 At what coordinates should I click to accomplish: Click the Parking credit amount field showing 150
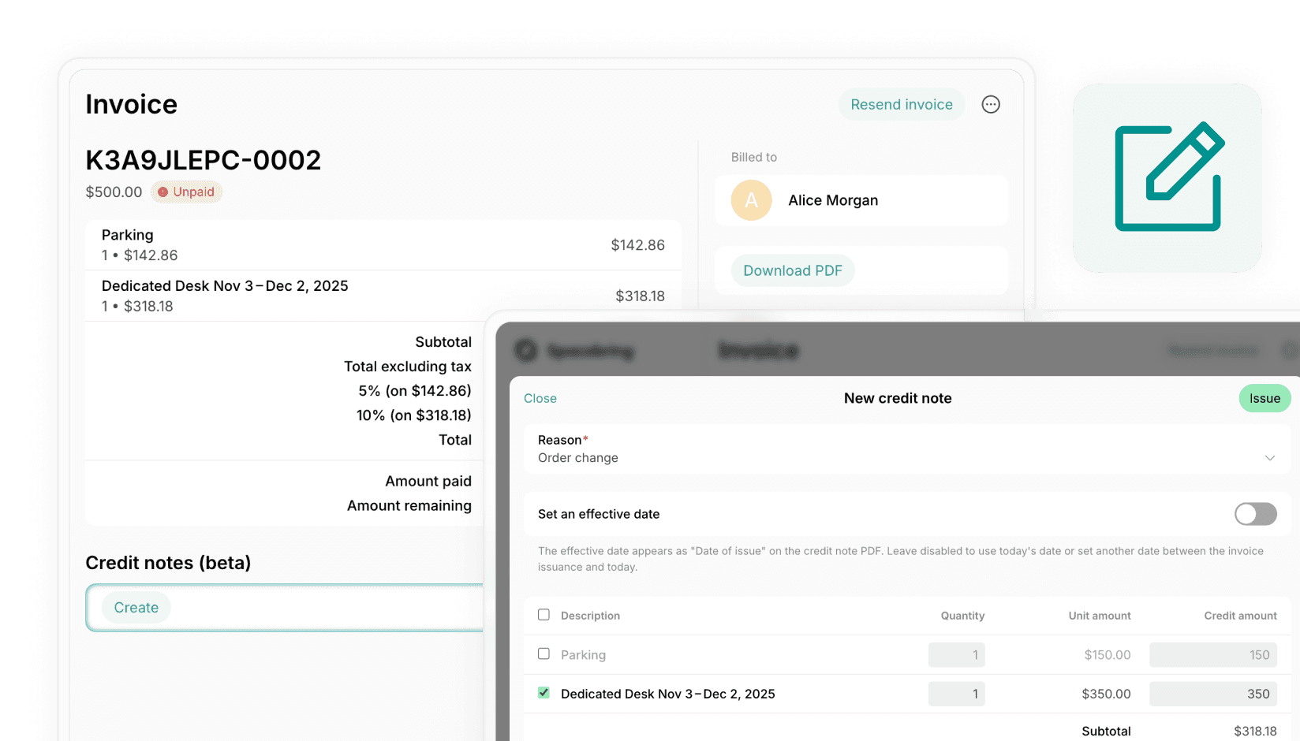click(x=1212, y=654)
